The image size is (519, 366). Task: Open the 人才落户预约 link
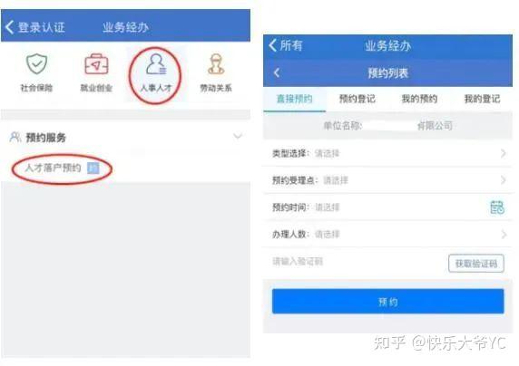53,168
